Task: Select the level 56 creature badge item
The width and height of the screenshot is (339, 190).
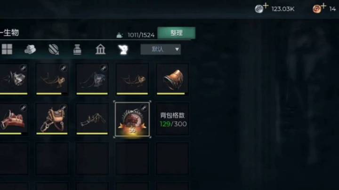Action: tap(132, 119)
